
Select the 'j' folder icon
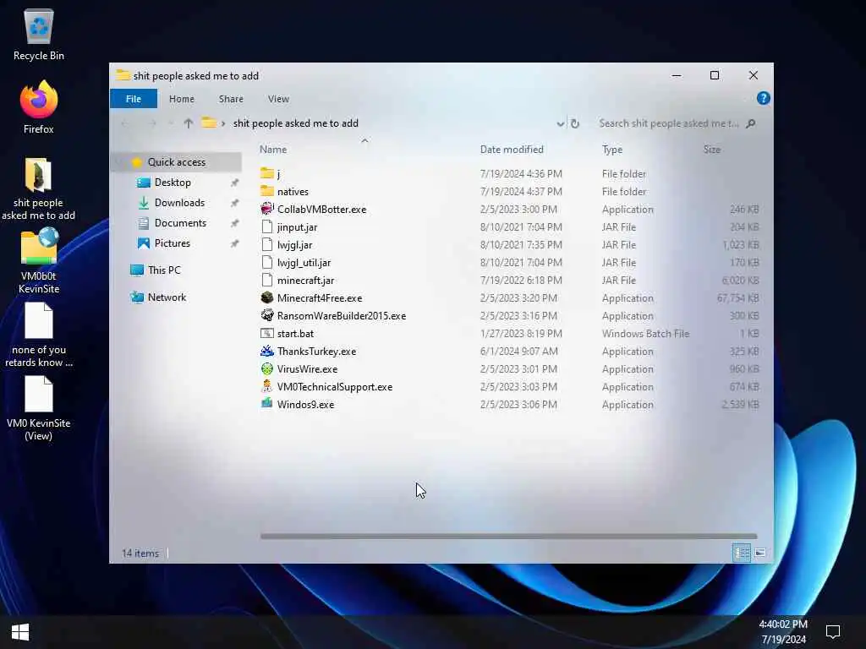point(266,173)
